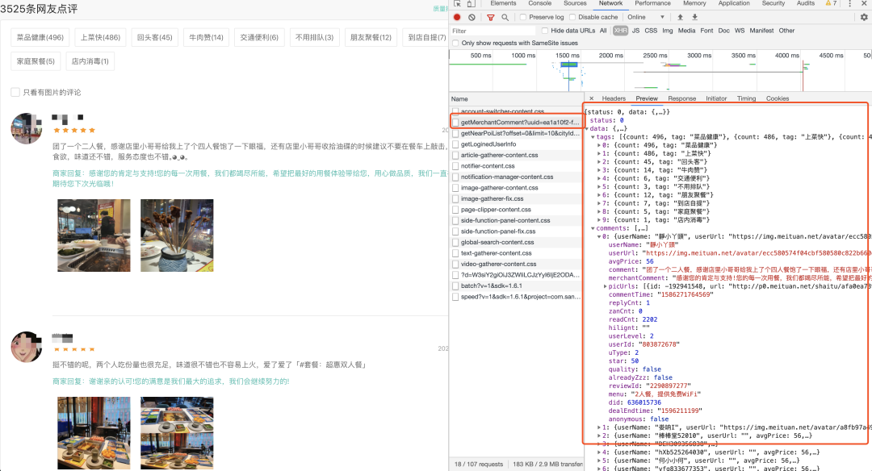This screenshot has width=872, height=471.
Task: Open the Online throttling dropdown
Action: pyautogui.click(x=646, y=17)
